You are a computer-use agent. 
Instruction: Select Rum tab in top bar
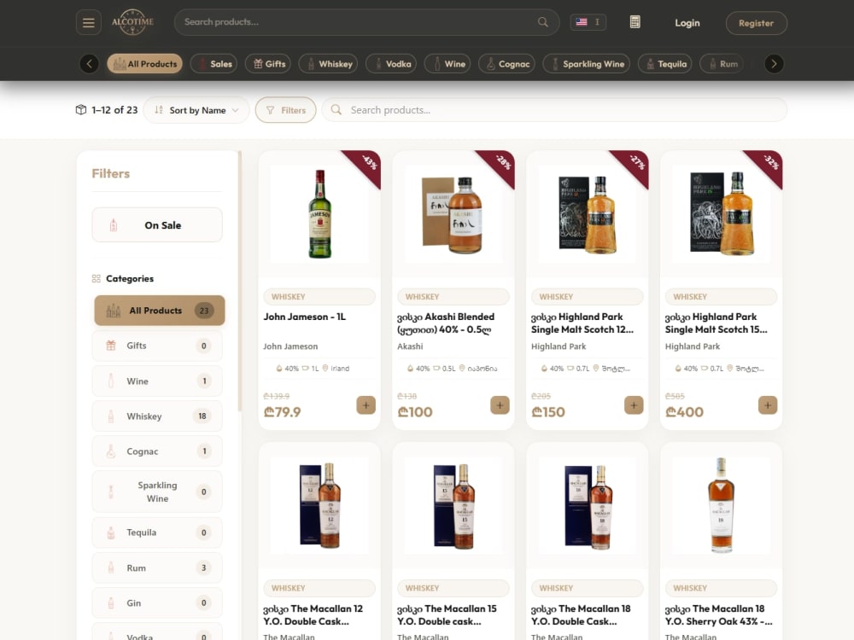(x=722, y=64)
